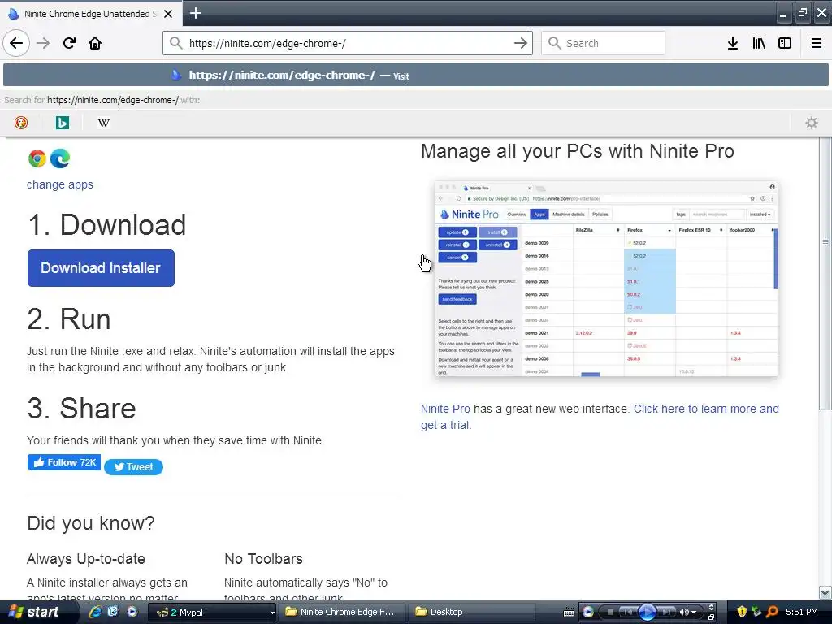
Task: Open the browser home page
Action: click(95, 43)
